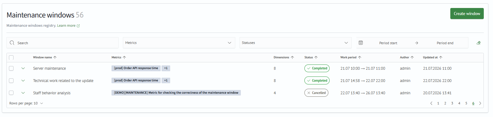The width and height of the screenshot is (493, 117).
Task: Go to page 3
Action: coord(452,103)
